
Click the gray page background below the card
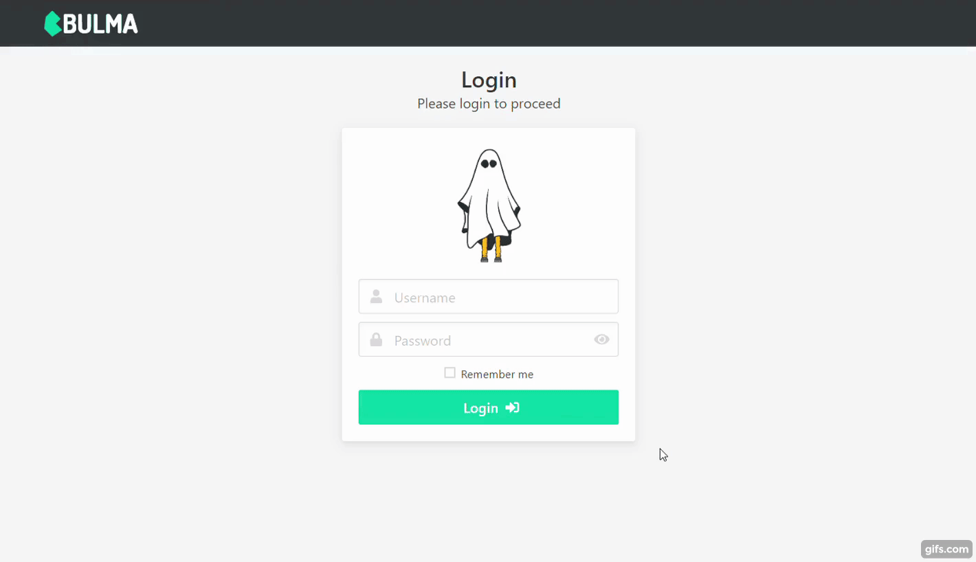489,502
